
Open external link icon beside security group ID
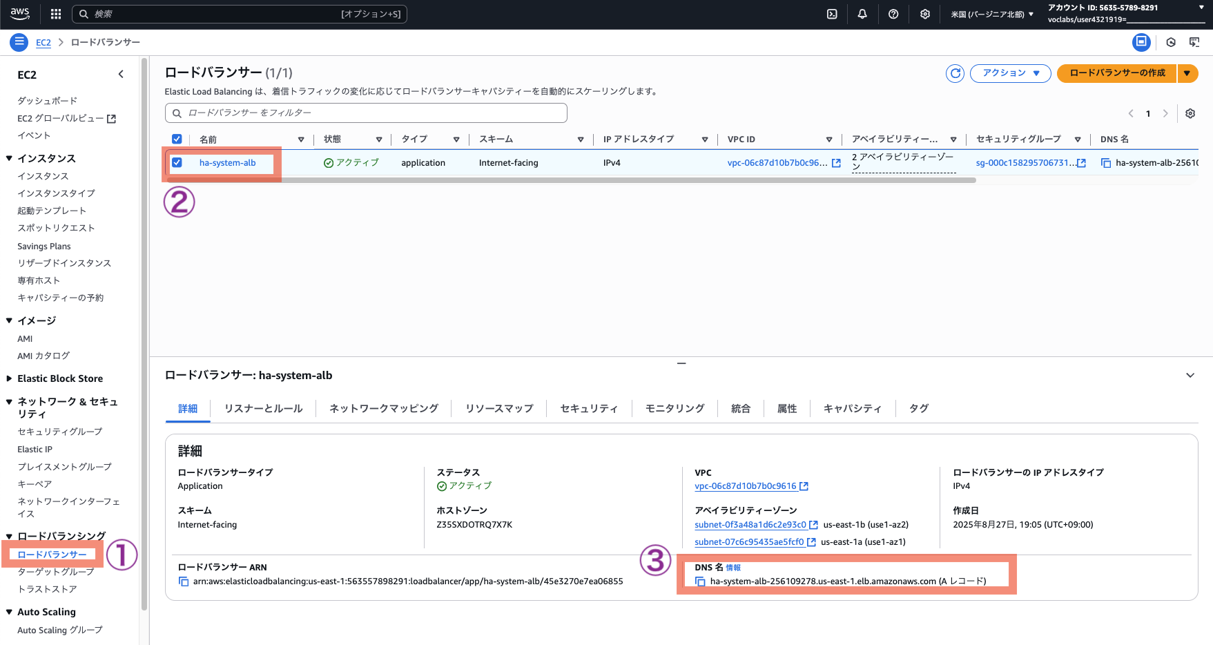pos(1081,163)
